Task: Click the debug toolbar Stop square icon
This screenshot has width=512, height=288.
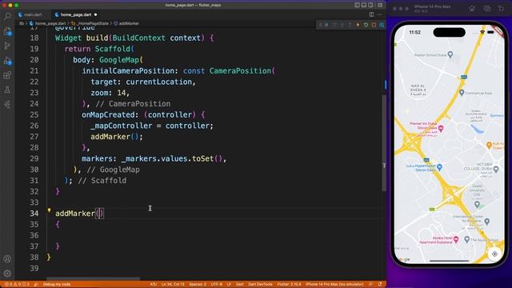Action: pyautogui.click(x=374, y=25)
